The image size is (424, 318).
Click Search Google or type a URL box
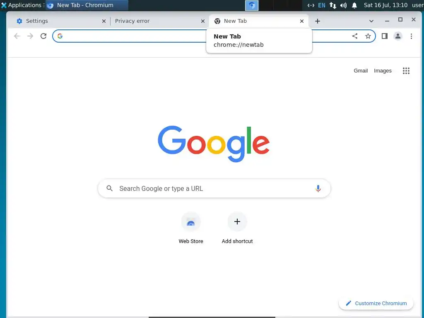[x=214, y=188]
